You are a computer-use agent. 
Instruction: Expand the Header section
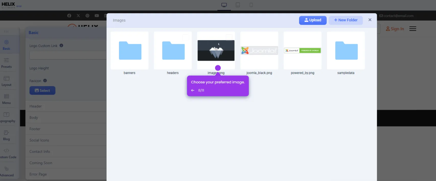(66, 106)
